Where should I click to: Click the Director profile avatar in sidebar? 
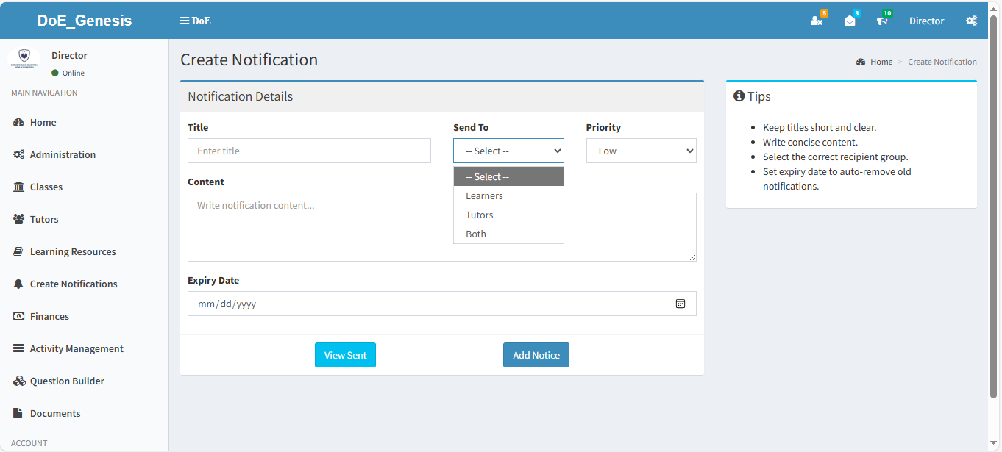pyautogui.click(x=24, y=58)
